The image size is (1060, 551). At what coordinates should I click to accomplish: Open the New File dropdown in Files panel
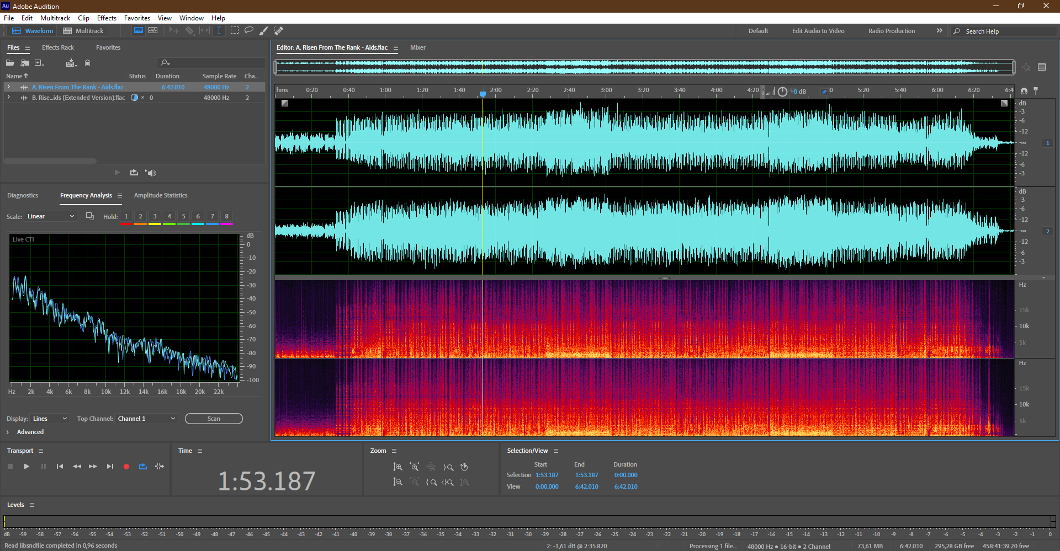click(40, 63)
